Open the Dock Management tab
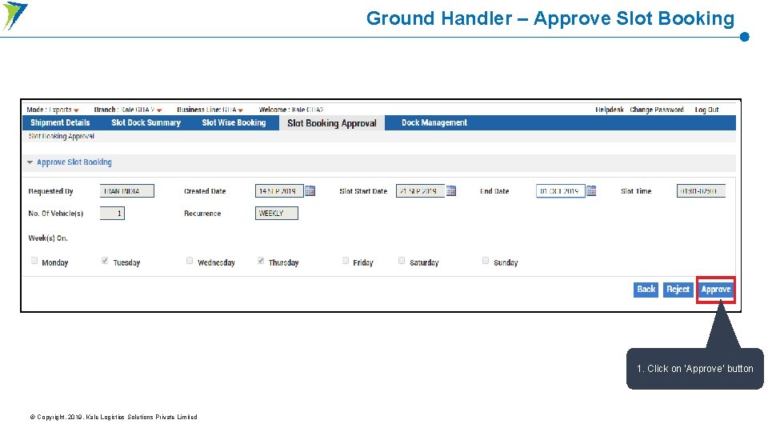 click(434, 122)
